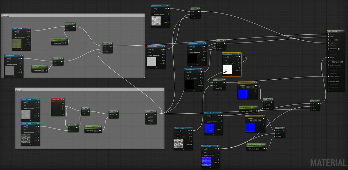
Task: Open the sand colour node dropdown arrow
Action: tap(66, 39)
